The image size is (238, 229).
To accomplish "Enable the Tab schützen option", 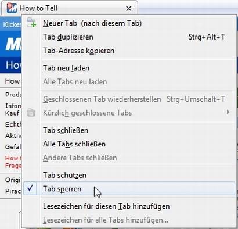I will tap(129, 175).
